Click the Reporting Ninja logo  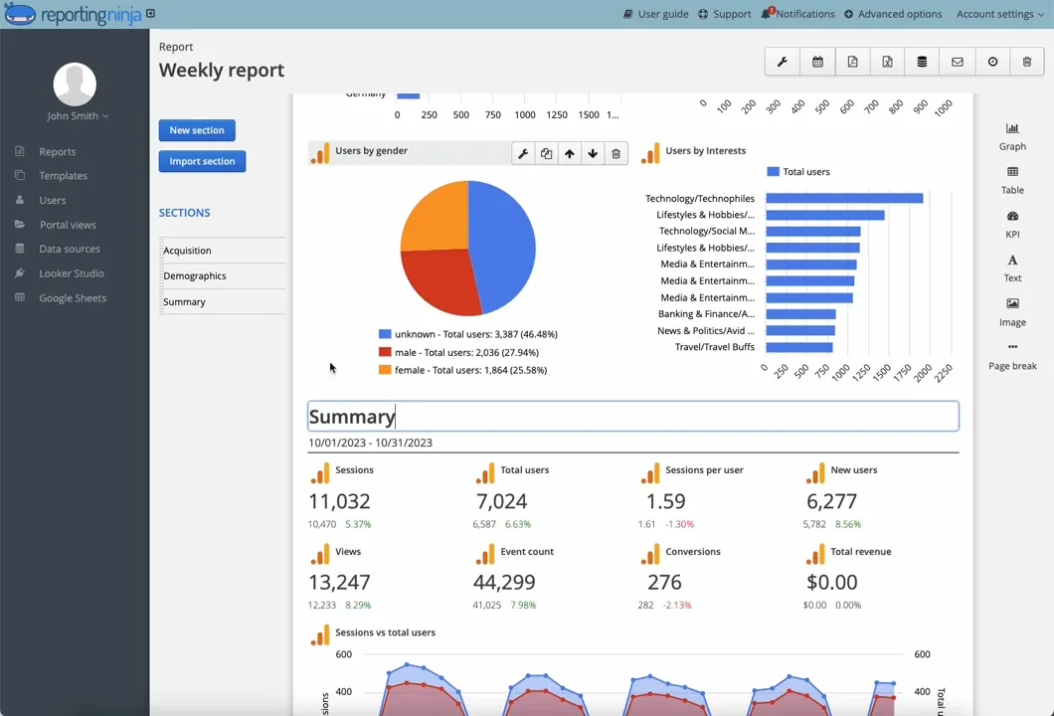(x=73, y=14)
